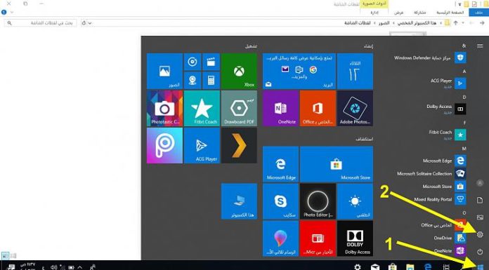Open the Mail tile
Screen dimensions: 489x270
pos(299,72)
